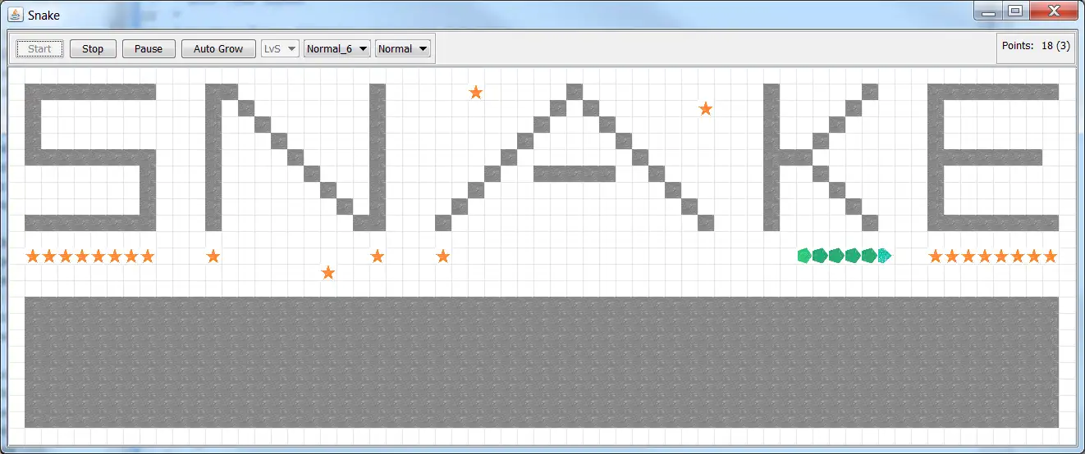Open the Normal_6 level dropdown
Image resolution: width=1085 pixels, height=454 pixels.
click(337, 48)
